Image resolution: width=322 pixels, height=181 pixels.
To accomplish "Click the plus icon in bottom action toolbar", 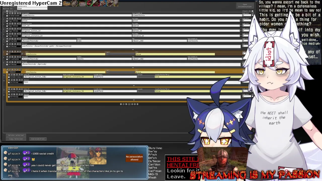I will click(129, 104).
